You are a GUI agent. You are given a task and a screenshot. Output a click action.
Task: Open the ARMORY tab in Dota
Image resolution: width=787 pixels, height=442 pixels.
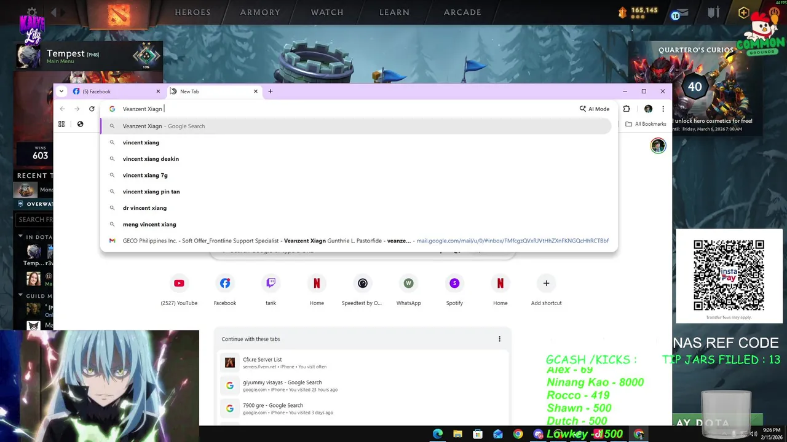259,12
